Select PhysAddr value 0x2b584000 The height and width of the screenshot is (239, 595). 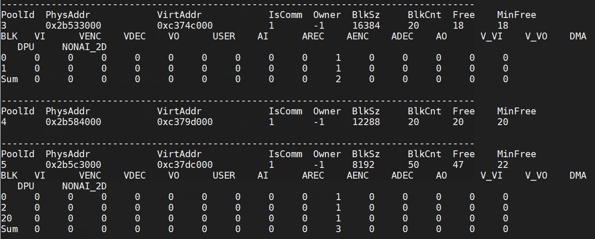click(73, 122)
